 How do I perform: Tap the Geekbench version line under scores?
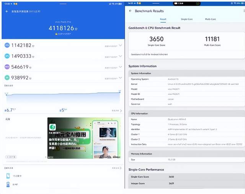[149, 54]
